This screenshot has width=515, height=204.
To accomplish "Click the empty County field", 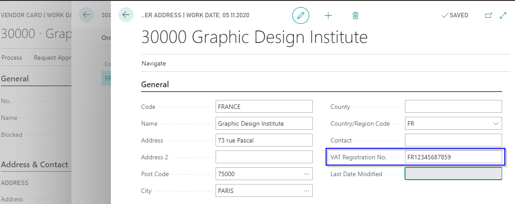I will 453,107.
